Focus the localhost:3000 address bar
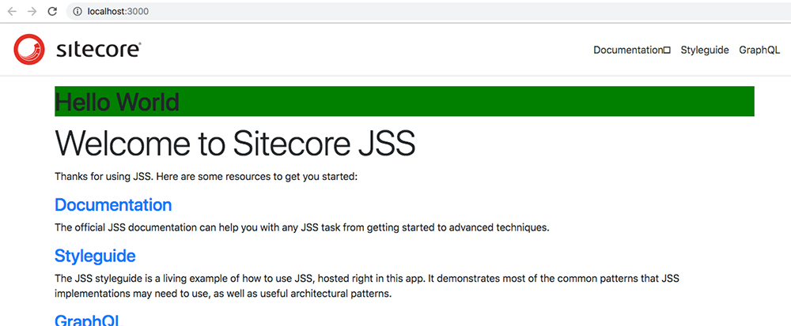Image resolution: width=791 pixels, height=326 pixels. [x=429, y=11]
